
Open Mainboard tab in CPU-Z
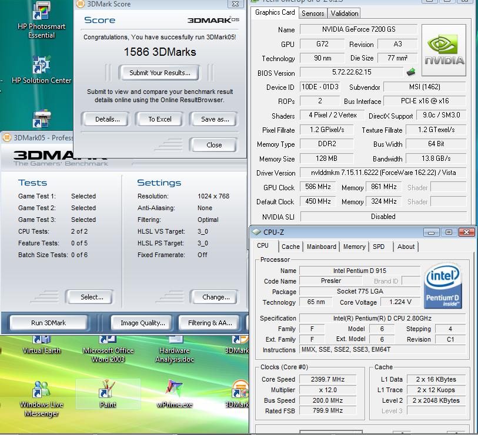pos(321,247)
